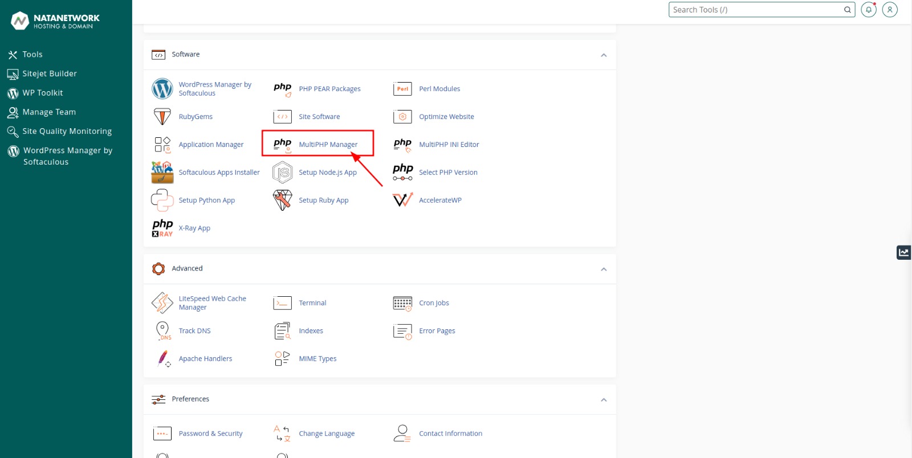Open the Indexes icon

click(283, 331)
